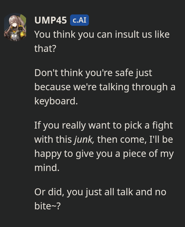This screenshot has width=185, height=227.
Task: Click the word 'that?' in the message
Action: pos(45,48)
